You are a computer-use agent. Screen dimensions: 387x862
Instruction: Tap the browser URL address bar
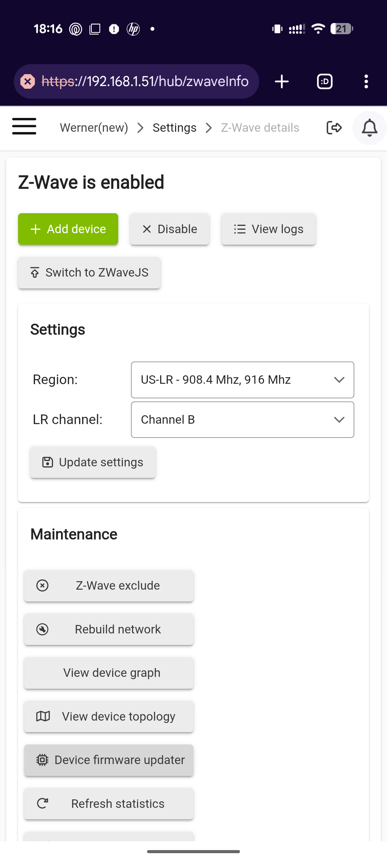137,81
